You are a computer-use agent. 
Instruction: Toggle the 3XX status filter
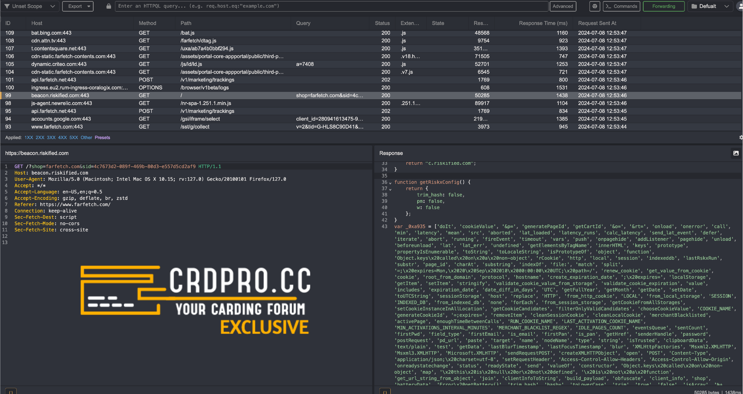pyautogui.click(x=51, y=138)
